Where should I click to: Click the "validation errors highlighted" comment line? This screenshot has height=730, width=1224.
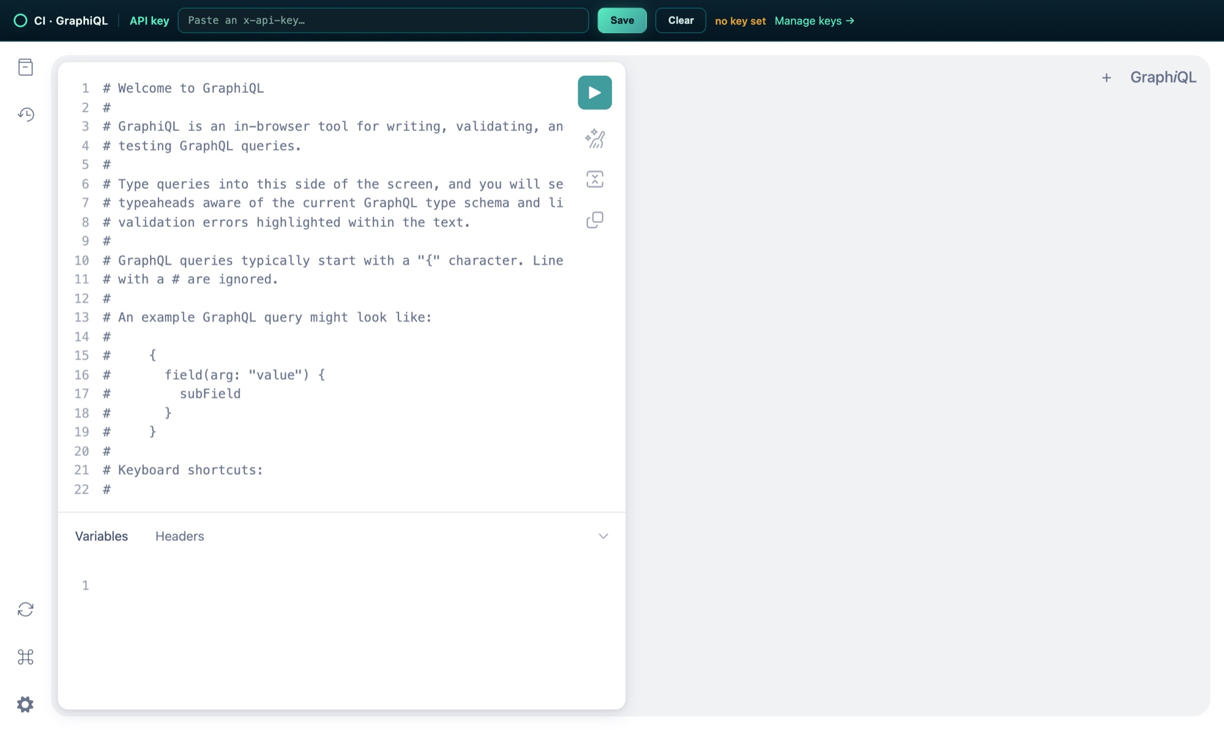point(286,222)
